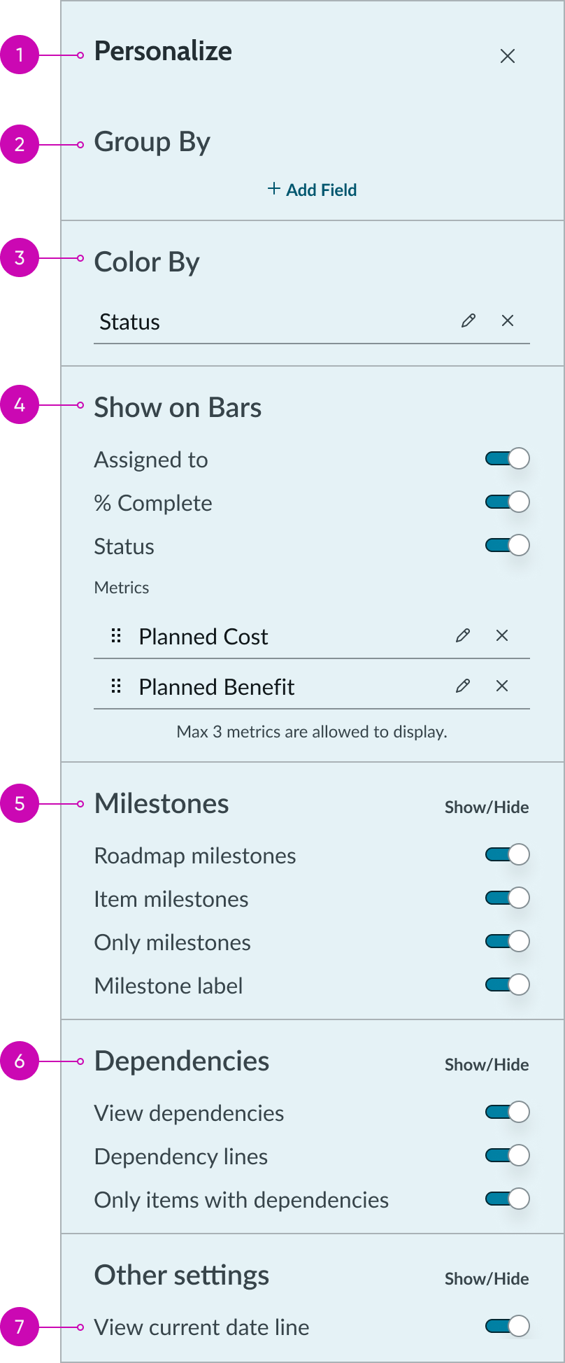Edit the Status field under Color By
Viewport: 565px width, 1363px height.
tap(468, 321)
